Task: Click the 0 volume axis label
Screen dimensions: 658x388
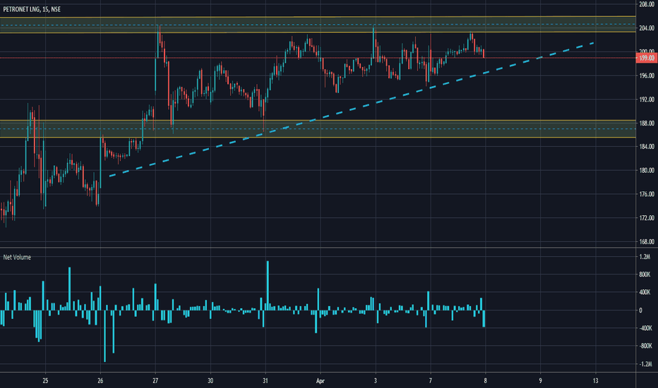Action: point(640,310)
